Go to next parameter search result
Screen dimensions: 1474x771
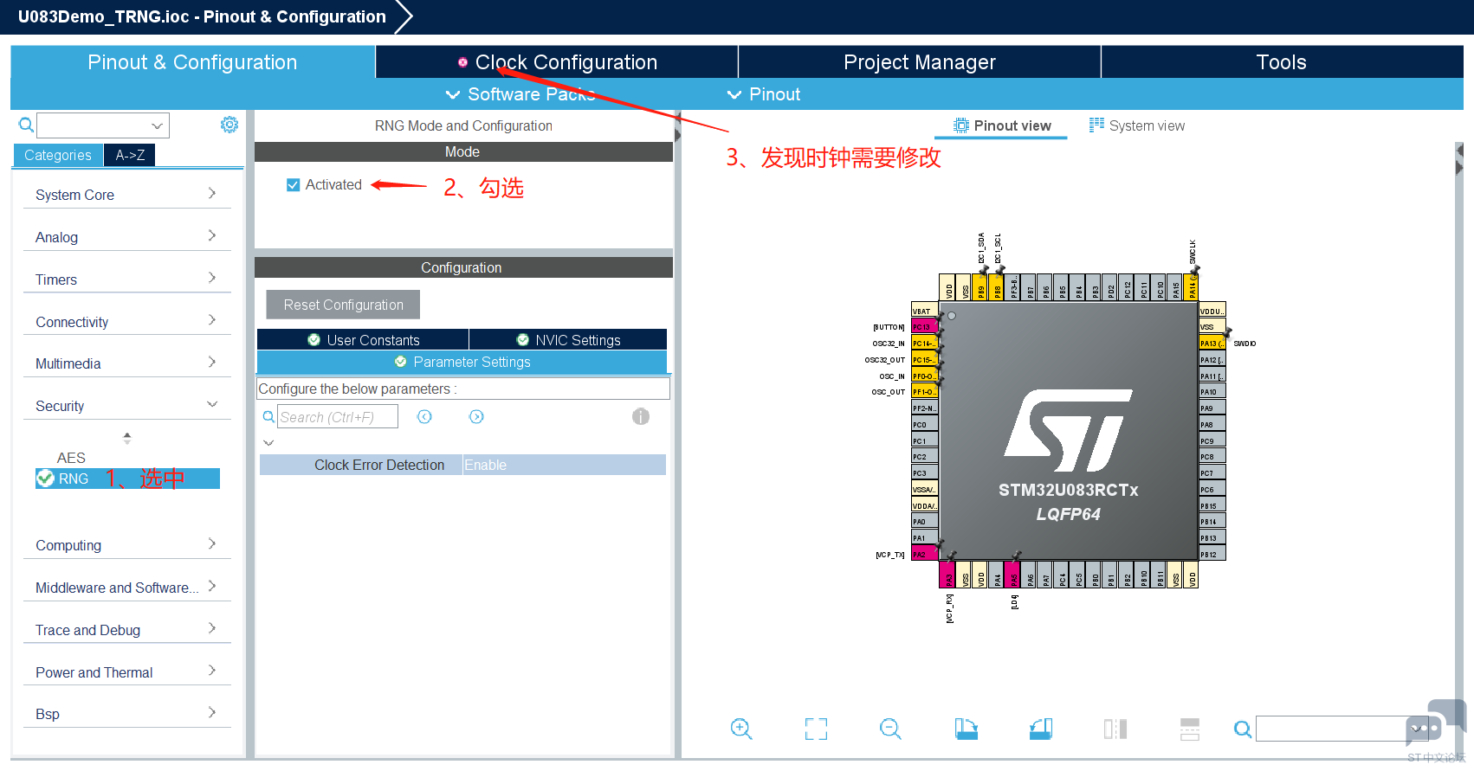(x=476, y=417)
